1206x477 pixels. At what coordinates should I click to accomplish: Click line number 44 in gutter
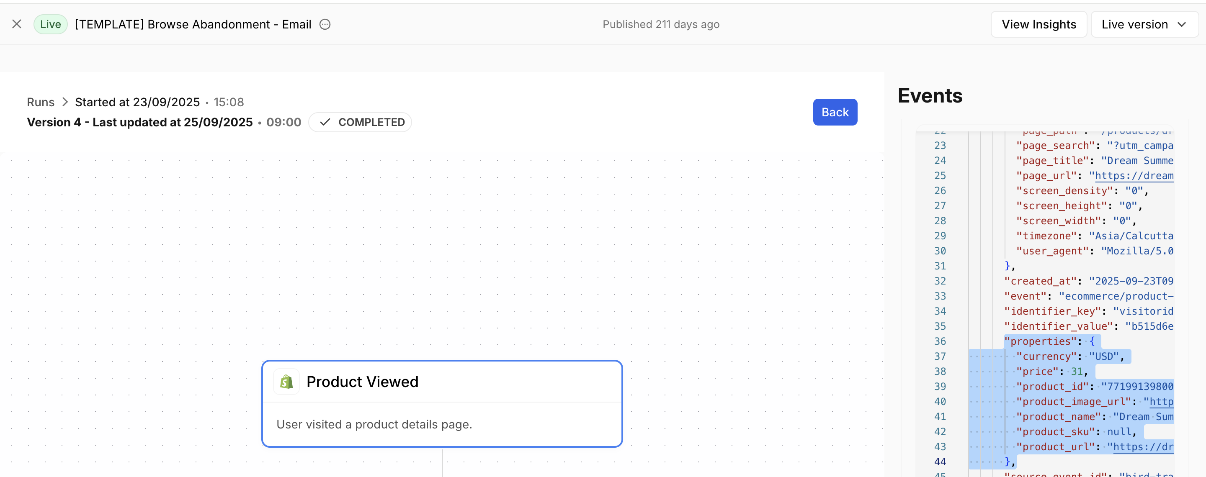pos(940,462)
